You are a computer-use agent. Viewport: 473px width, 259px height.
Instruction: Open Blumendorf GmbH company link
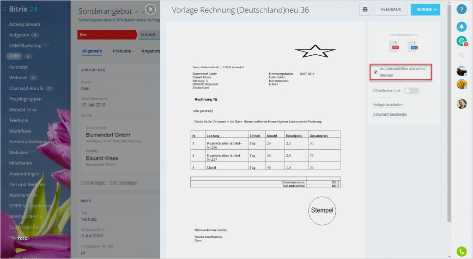coord(108,135)
